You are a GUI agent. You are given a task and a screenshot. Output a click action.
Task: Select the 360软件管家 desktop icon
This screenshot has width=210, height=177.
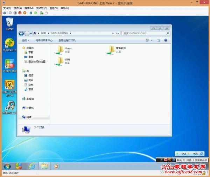(x=9, y=66)
